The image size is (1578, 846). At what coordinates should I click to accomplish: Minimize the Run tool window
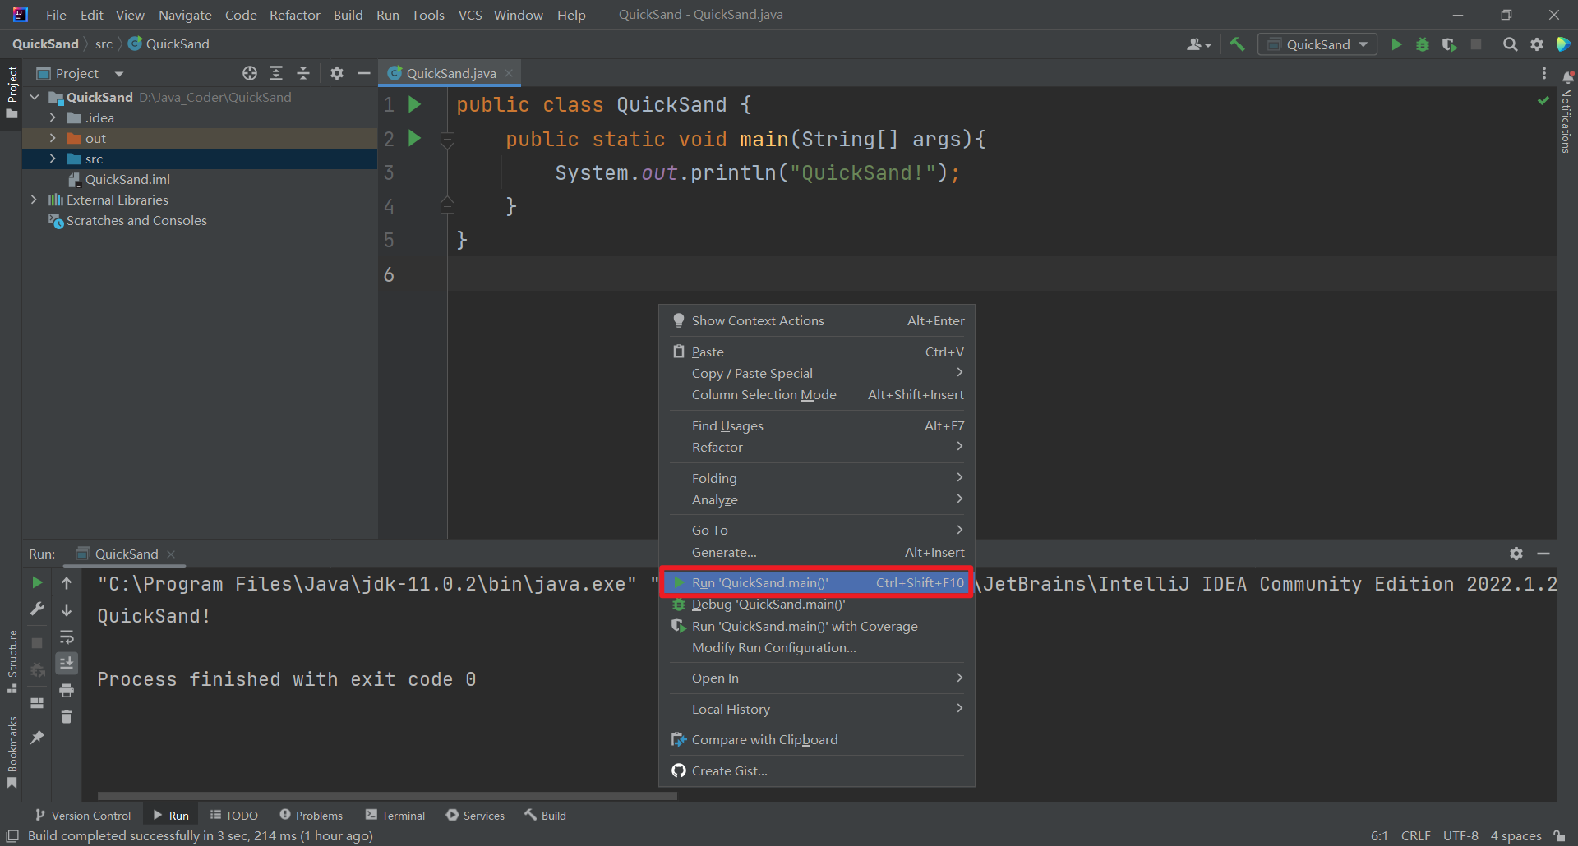pyautogui.click(x=1543, y=554)
